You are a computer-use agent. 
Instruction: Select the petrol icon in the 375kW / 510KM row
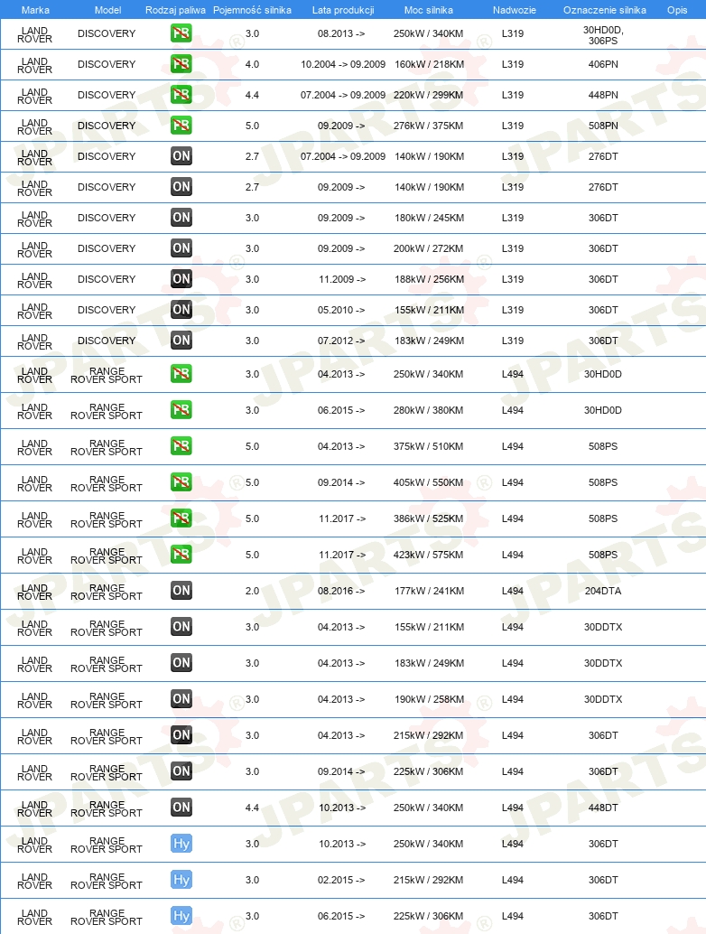click(x=181, y=446)
